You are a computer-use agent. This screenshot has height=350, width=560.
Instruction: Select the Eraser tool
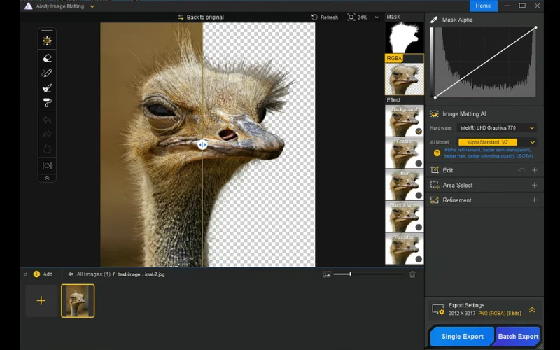[47, 58]
